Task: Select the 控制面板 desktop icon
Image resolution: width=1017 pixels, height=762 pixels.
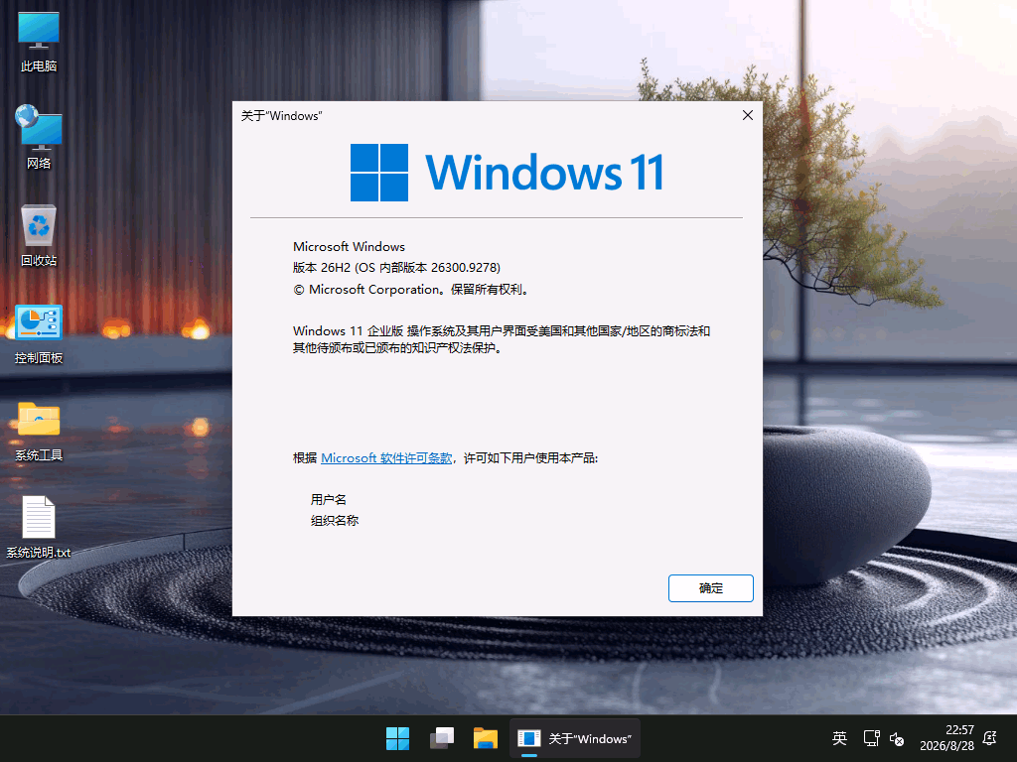Action: click(39, 333)
